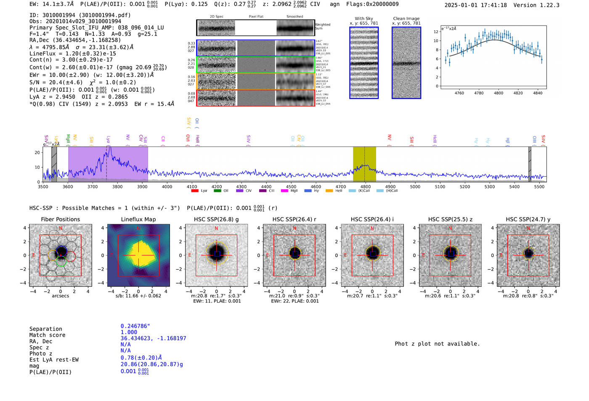Click the Lyα red legend swatch
The width and height of the screenshot is (589, 401).
point(194,191)
